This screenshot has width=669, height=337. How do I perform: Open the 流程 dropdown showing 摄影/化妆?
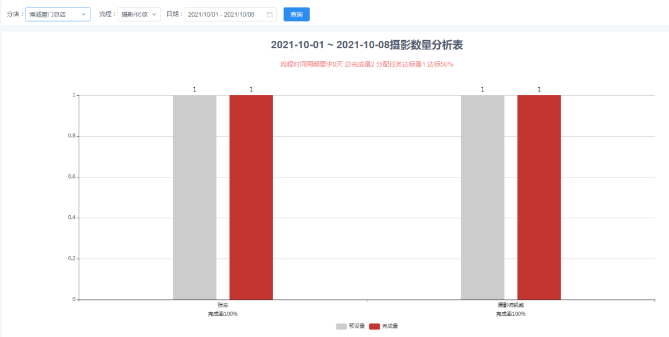(x=139, y=14)
